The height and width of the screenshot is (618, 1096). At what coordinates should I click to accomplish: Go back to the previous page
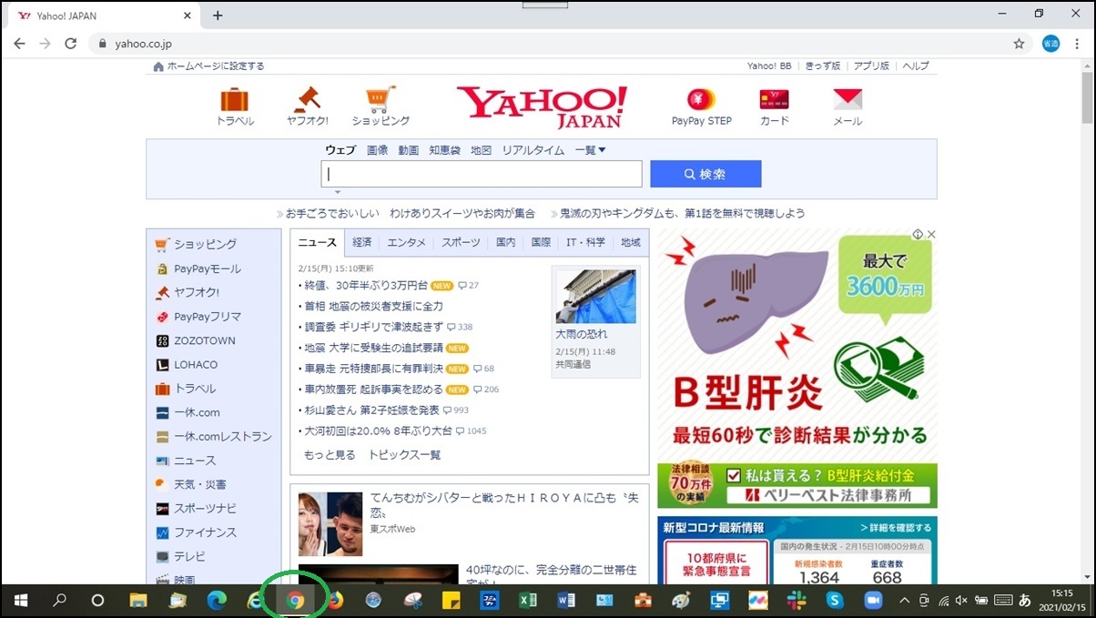(20, 43)
